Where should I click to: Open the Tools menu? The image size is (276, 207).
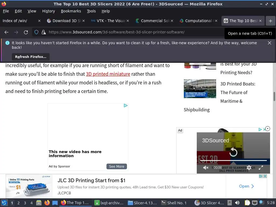pos(91,11)
